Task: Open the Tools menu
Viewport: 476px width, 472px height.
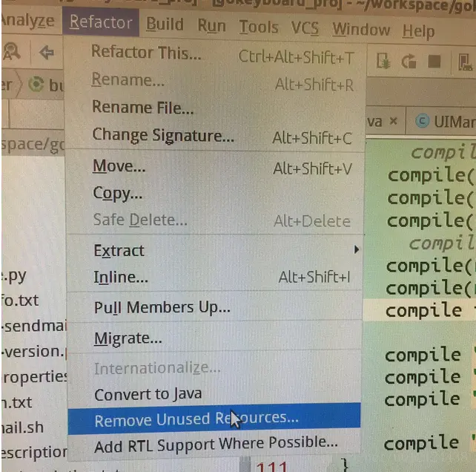Action: coord(259,27)
